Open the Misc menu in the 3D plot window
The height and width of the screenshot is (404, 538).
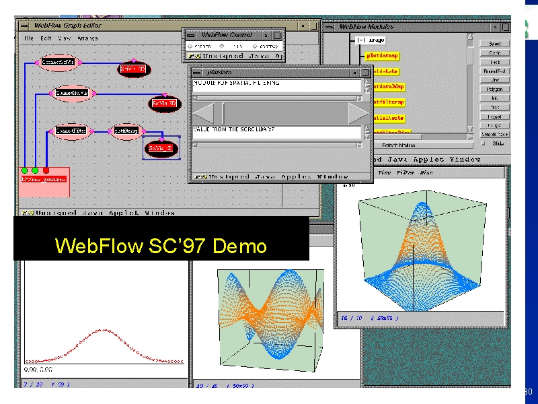pos(426,173)
